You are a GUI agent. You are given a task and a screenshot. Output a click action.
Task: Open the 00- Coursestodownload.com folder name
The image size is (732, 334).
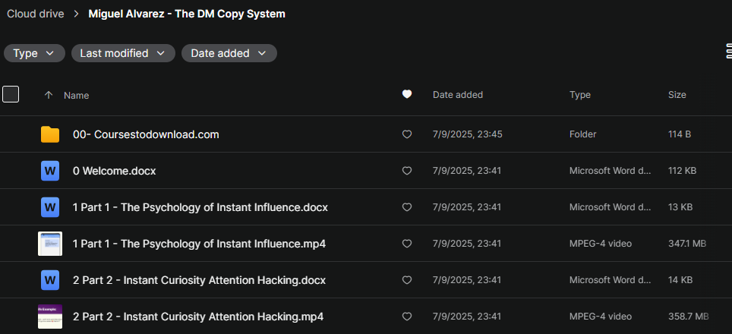(146, 134)
